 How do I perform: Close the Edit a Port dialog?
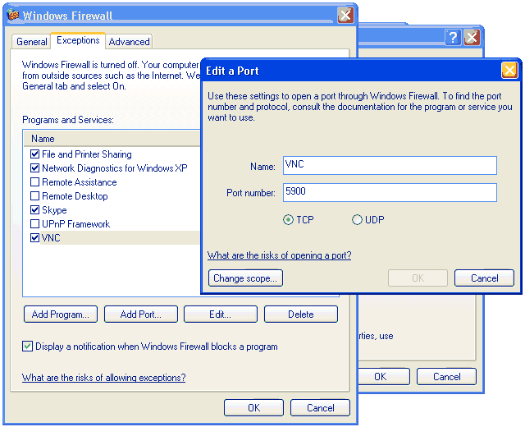click(x=509, y=70)
